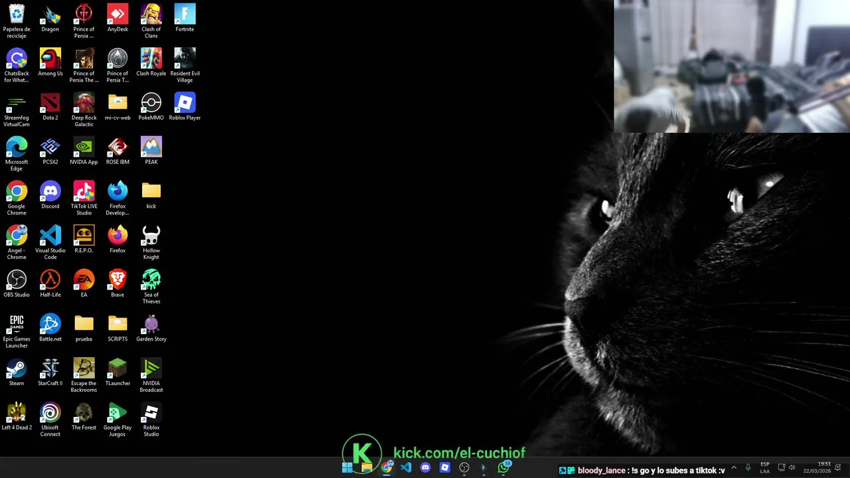
Task: Open the ESP LAA language switcher
Action: [x=765, y=468]
